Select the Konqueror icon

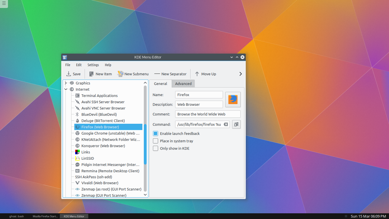click(77, 146)
